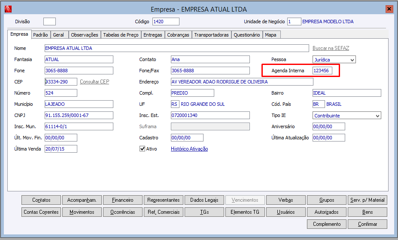Click the Complemento button
Image resolution: width=398 pixels, height=240 pixels.
click(327, 224)
